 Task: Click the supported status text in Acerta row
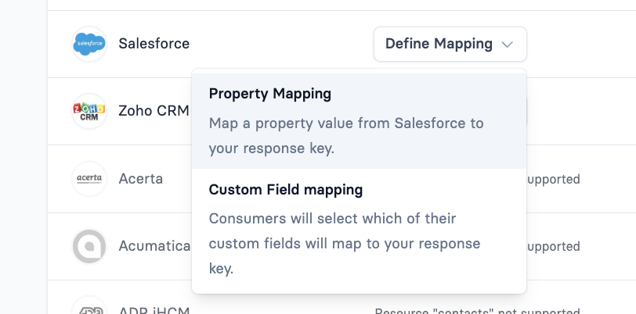tap(554, 179)
